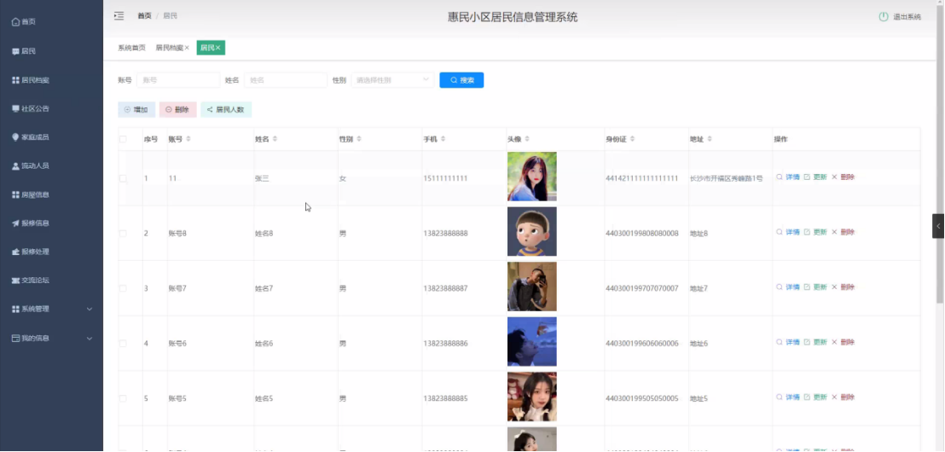945x452 pixels.
Task: Open 居民 in the left sidebar
Action: pyautogui.click(x=24, y=51)
